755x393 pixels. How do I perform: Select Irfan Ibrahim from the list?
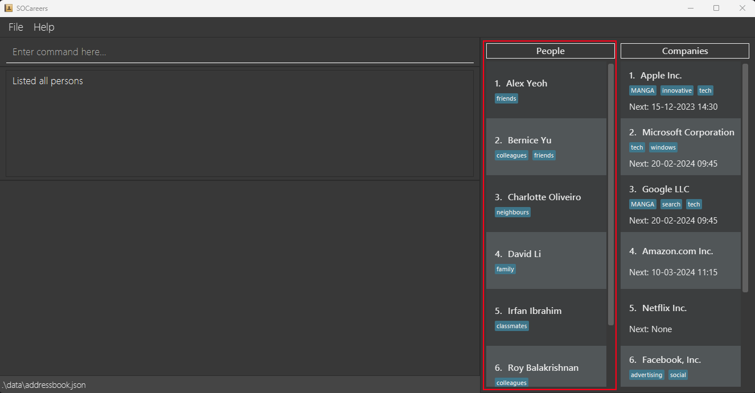point(534,311)
